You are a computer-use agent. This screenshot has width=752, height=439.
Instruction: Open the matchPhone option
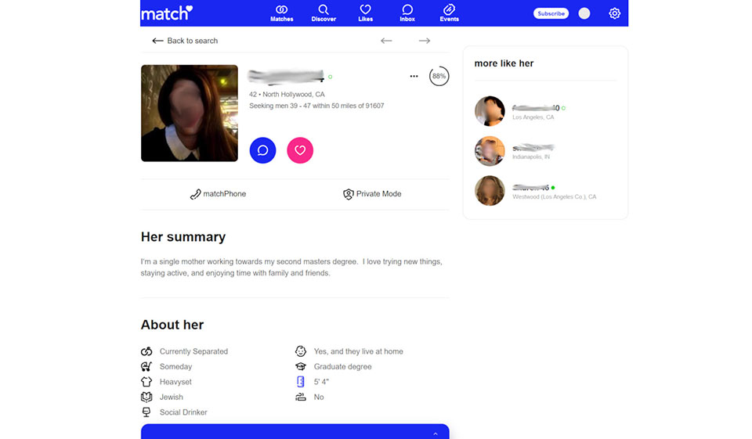tap(218, 194)
